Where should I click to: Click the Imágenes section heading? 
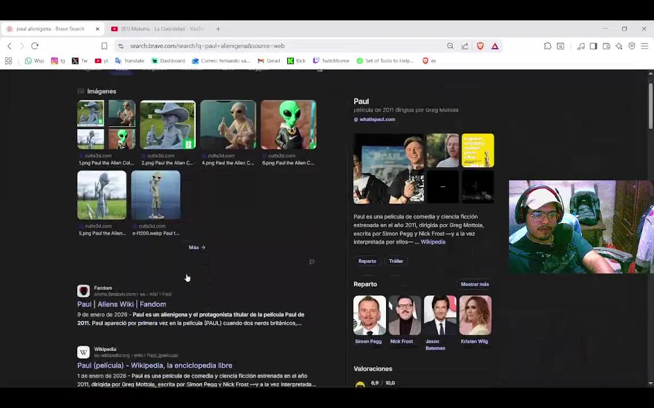[x=102, y=91]
